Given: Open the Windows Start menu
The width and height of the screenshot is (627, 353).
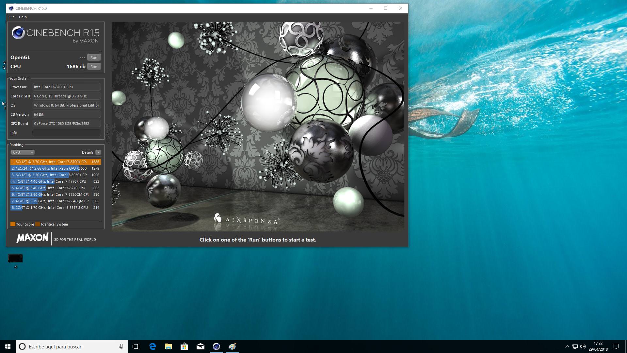Looking at the screenshot, I should click(x=8, y=346).
